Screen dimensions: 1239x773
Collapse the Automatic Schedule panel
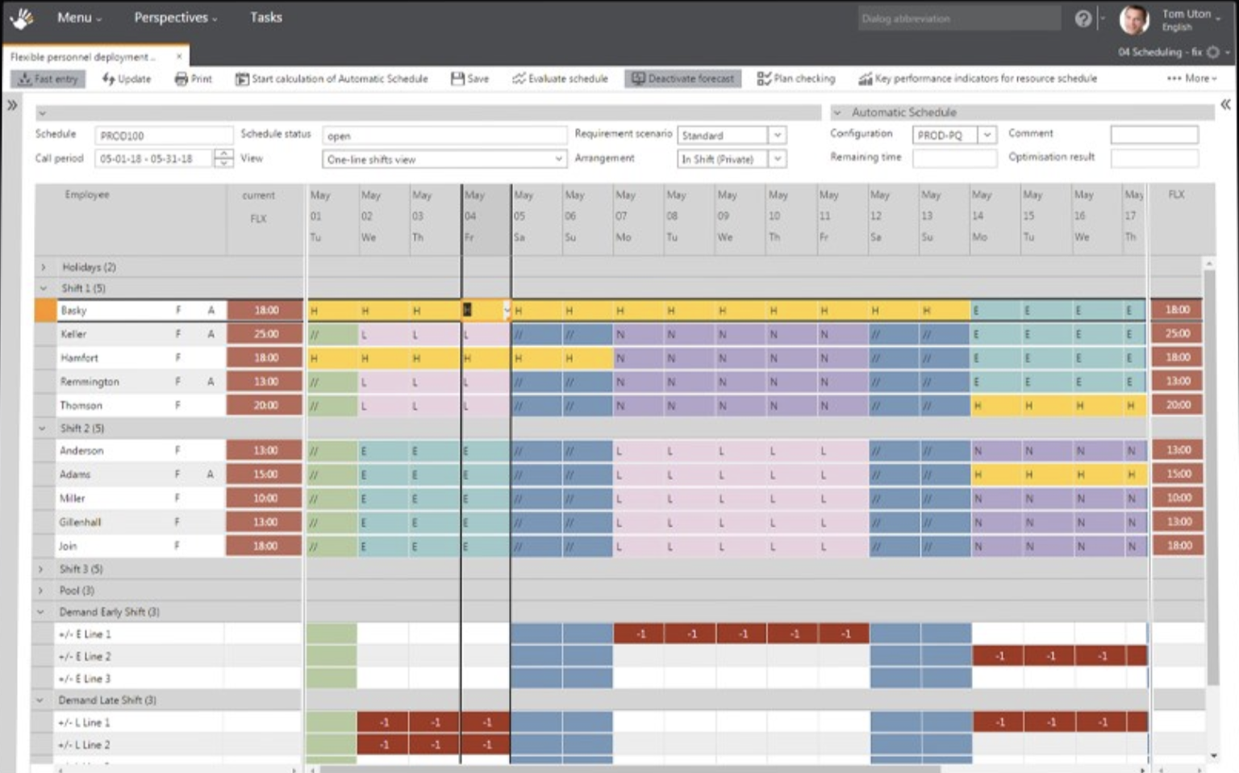coord(836,112)
